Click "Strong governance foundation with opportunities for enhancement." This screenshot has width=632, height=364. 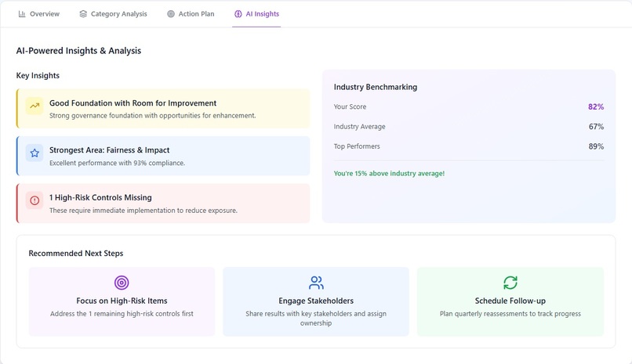coord(152,115)
